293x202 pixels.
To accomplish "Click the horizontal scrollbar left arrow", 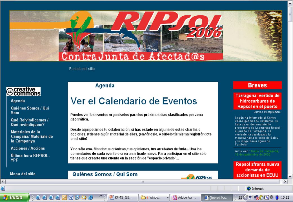I will (x=3, y=181).
